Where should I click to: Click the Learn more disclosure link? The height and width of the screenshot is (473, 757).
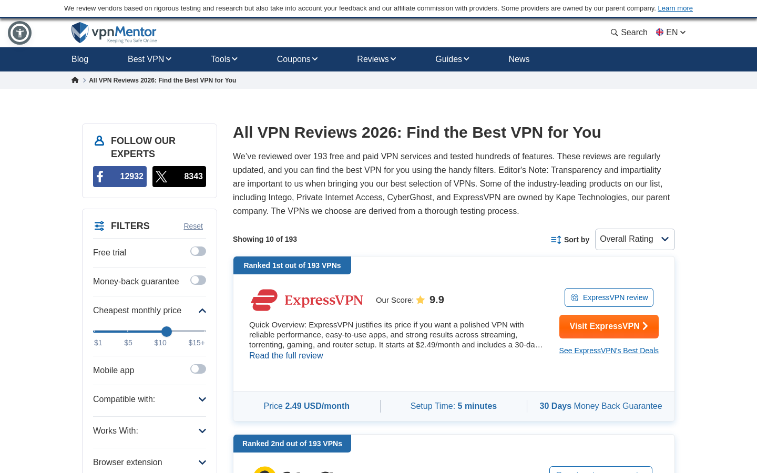point(675,8)
